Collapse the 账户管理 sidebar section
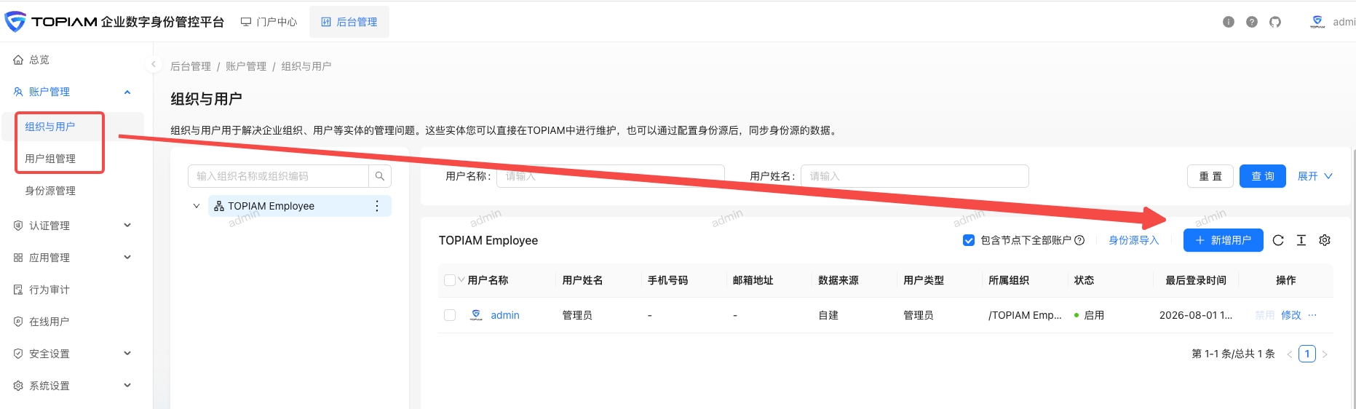The height and width of the screenshot is (409, 1356). pos(127,92)
